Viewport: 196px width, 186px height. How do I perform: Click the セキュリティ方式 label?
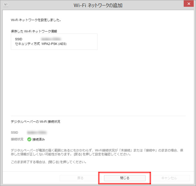pos(28,44)
